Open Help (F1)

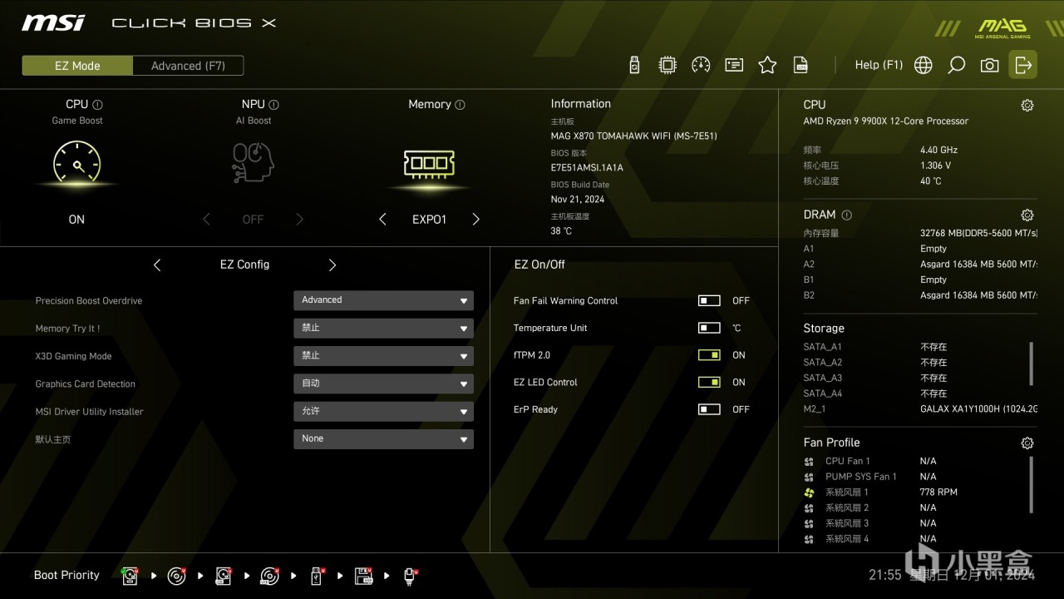879,65
